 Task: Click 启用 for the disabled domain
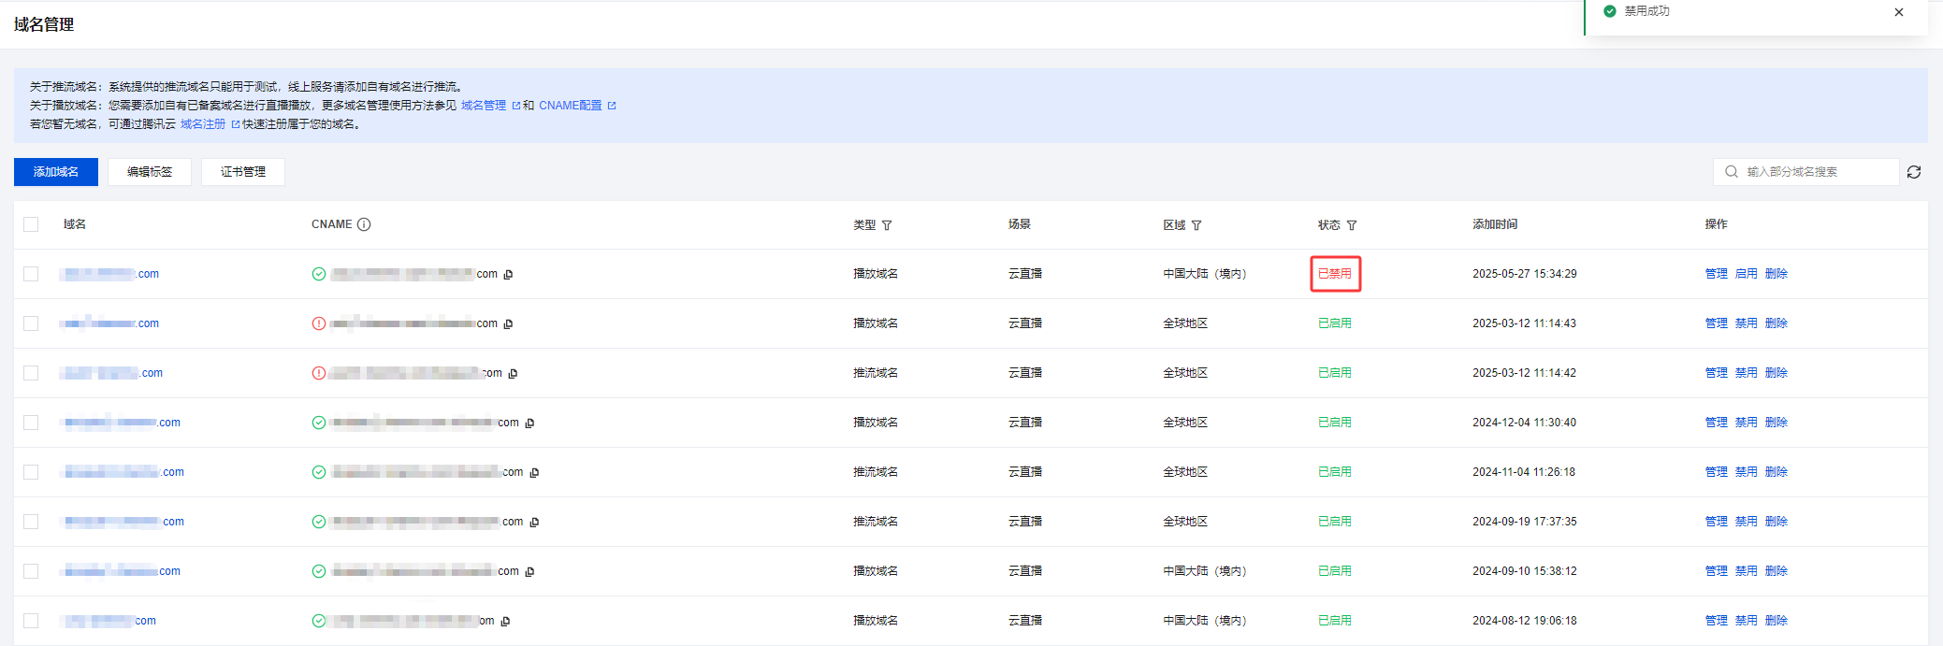[1746, 274]
